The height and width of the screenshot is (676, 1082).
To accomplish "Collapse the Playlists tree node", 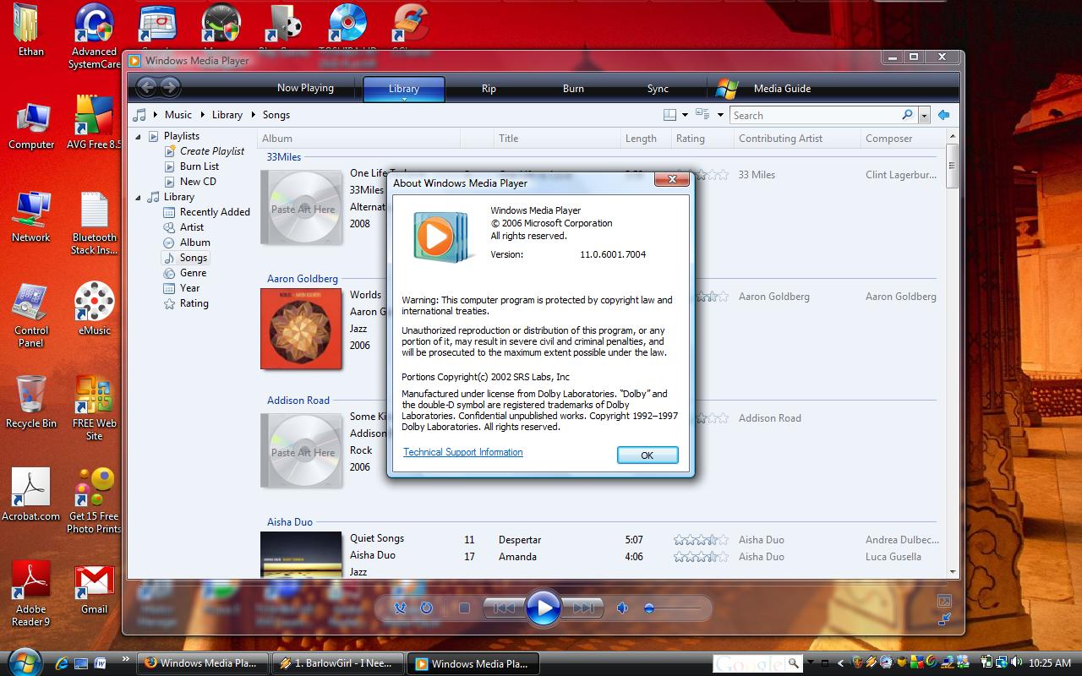I will (138, 136).
